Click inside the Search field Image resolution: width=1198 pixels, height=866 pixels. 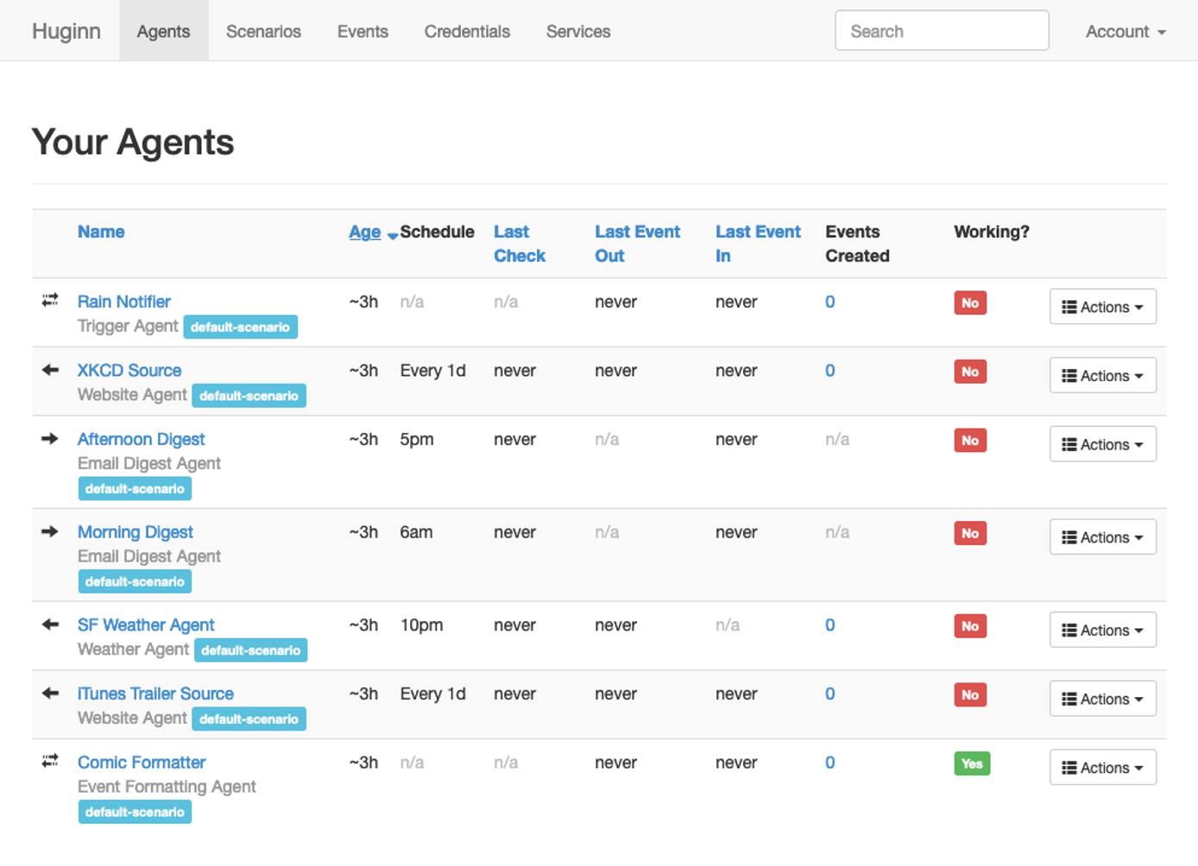(942, 30)
